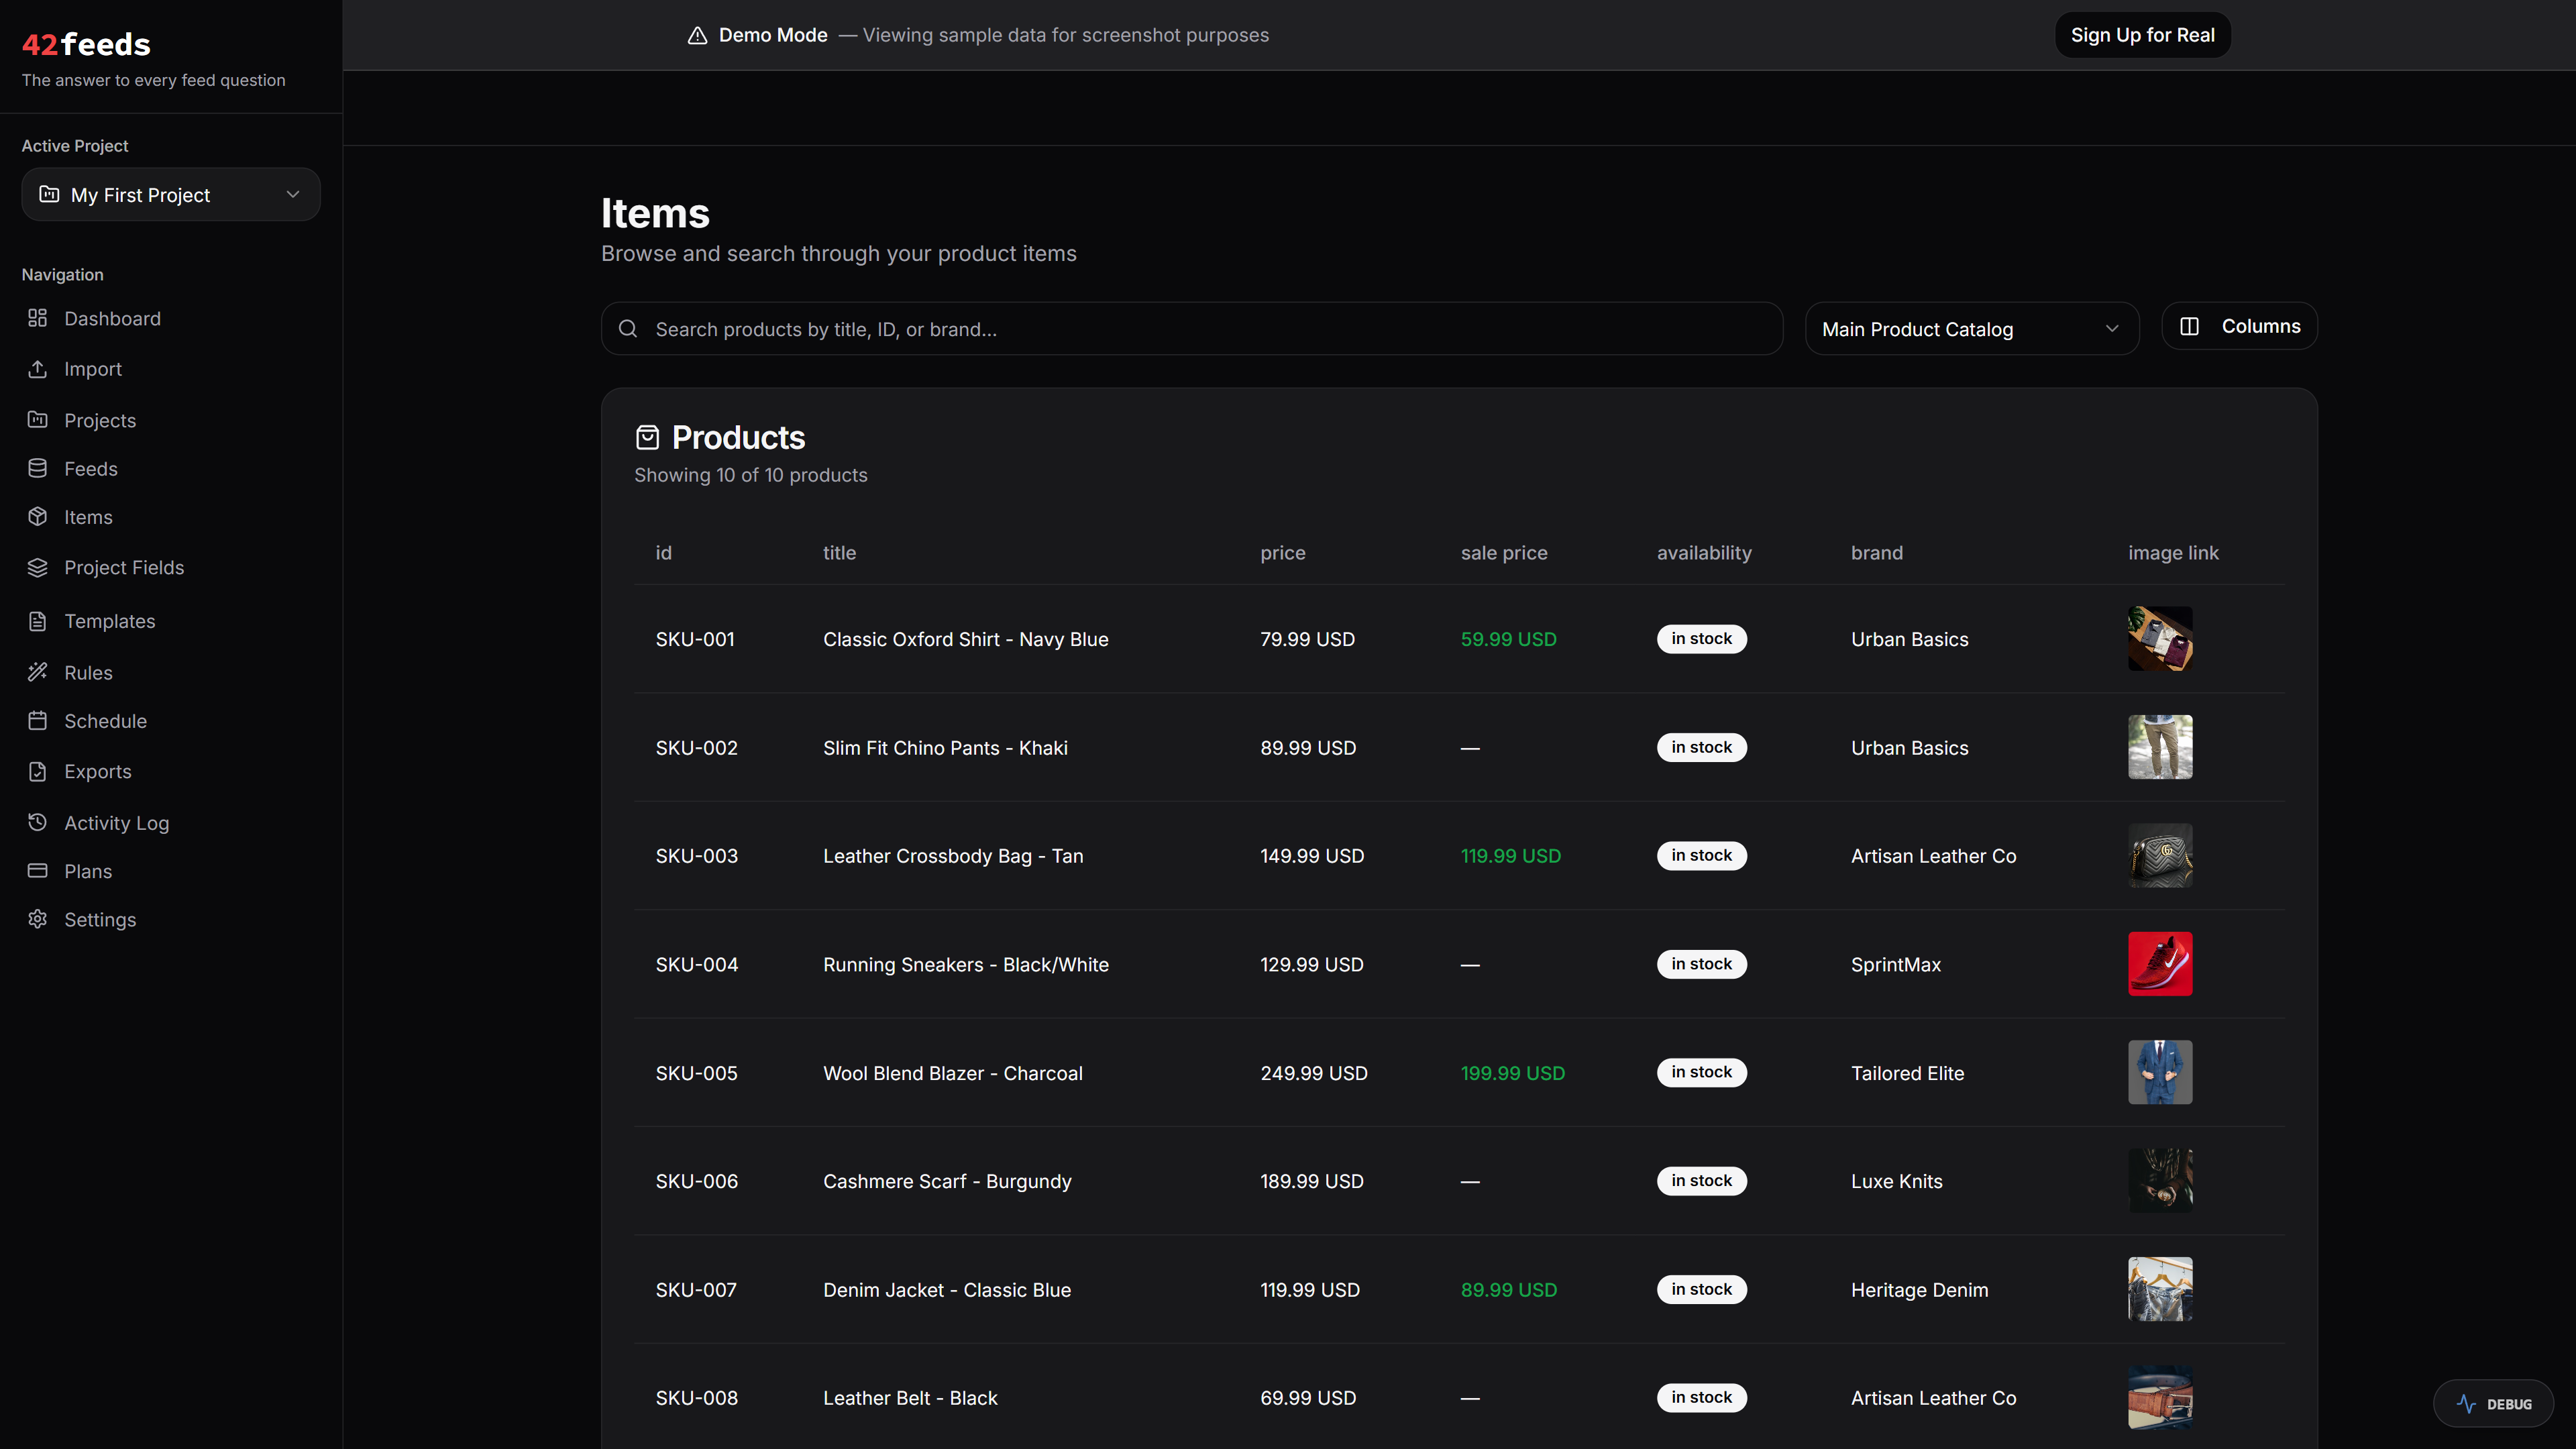Viewport: 2576px width, 1449px height.
Task: Click the Feeds database icon
Action: (38, 468)
